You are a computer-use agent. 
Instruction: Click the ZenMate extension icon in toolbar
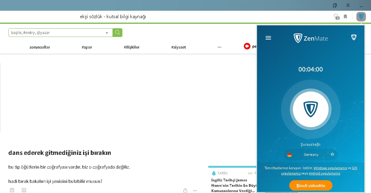361,17
